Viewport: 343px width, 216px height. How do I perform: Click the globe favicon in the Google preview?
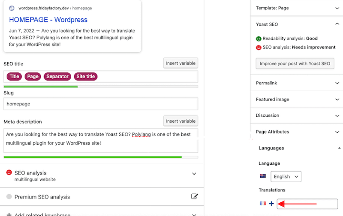click(12, 8)
